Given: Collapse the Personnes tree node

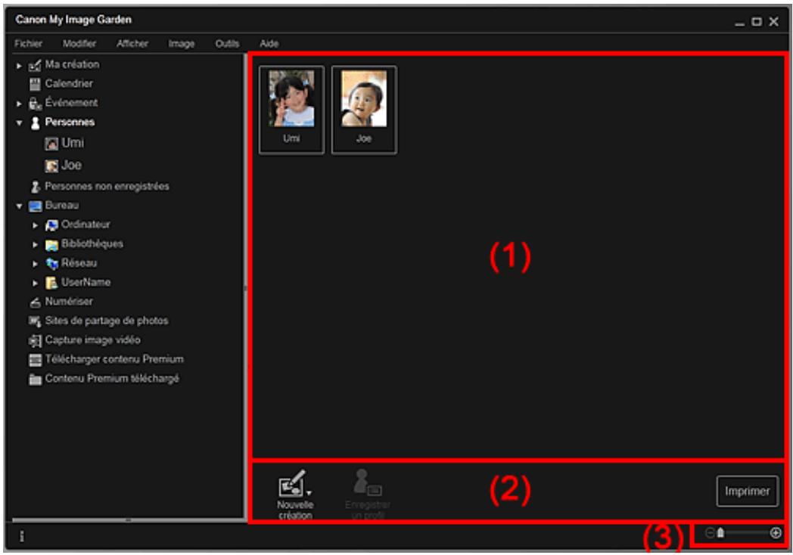Looking at the screenshot, I should tap(19, 122).
